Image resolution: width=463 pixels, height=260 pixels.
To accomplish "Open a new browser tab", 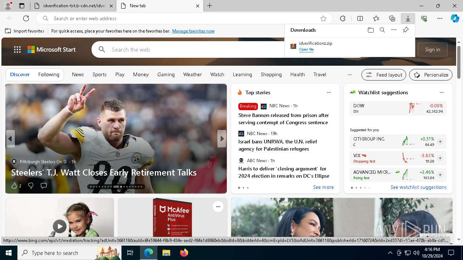I will tap(210, 6).
